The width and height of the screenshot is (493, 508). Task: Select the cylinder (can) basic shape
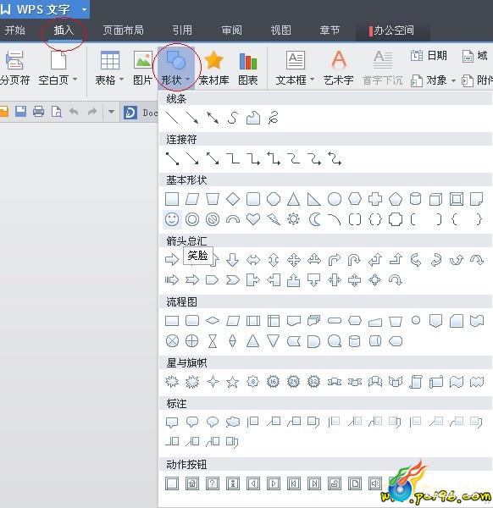[x=416, y=199]
